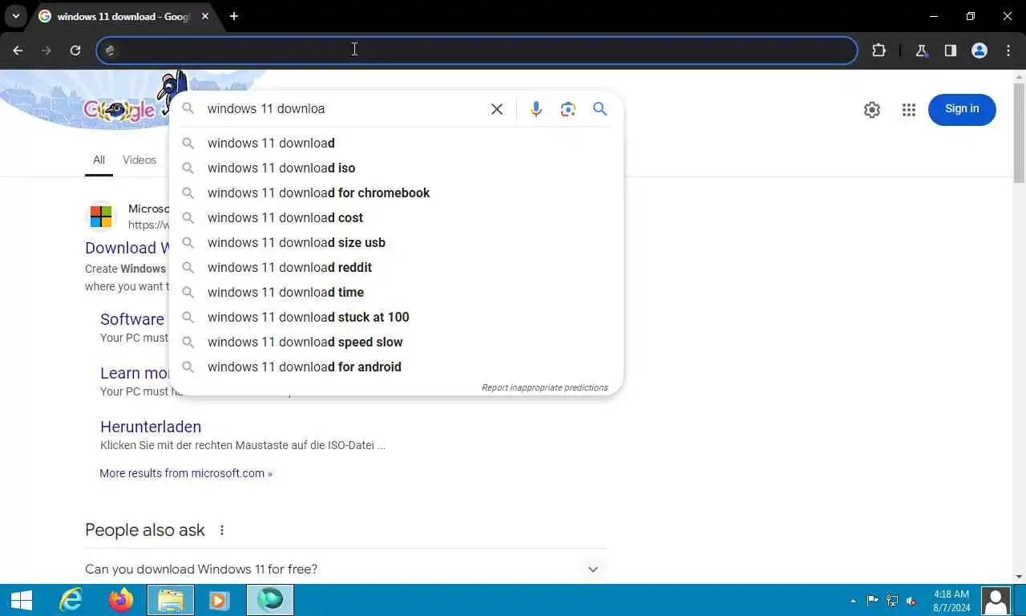
Task: Toggle the browser side panel
Action: (x=950, y=51)
